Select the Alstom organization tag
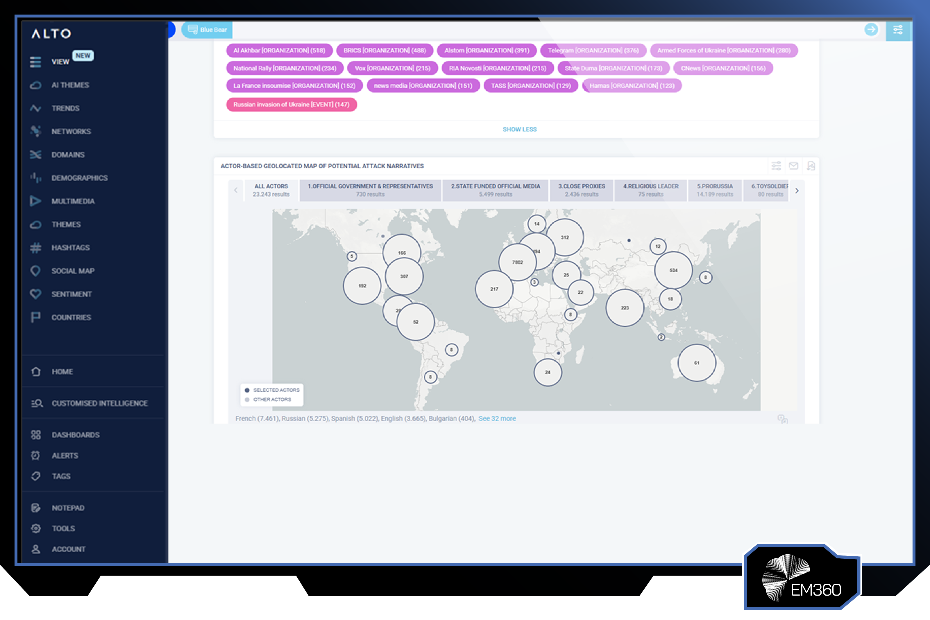The image size is (930, 620). coord(487,50)
